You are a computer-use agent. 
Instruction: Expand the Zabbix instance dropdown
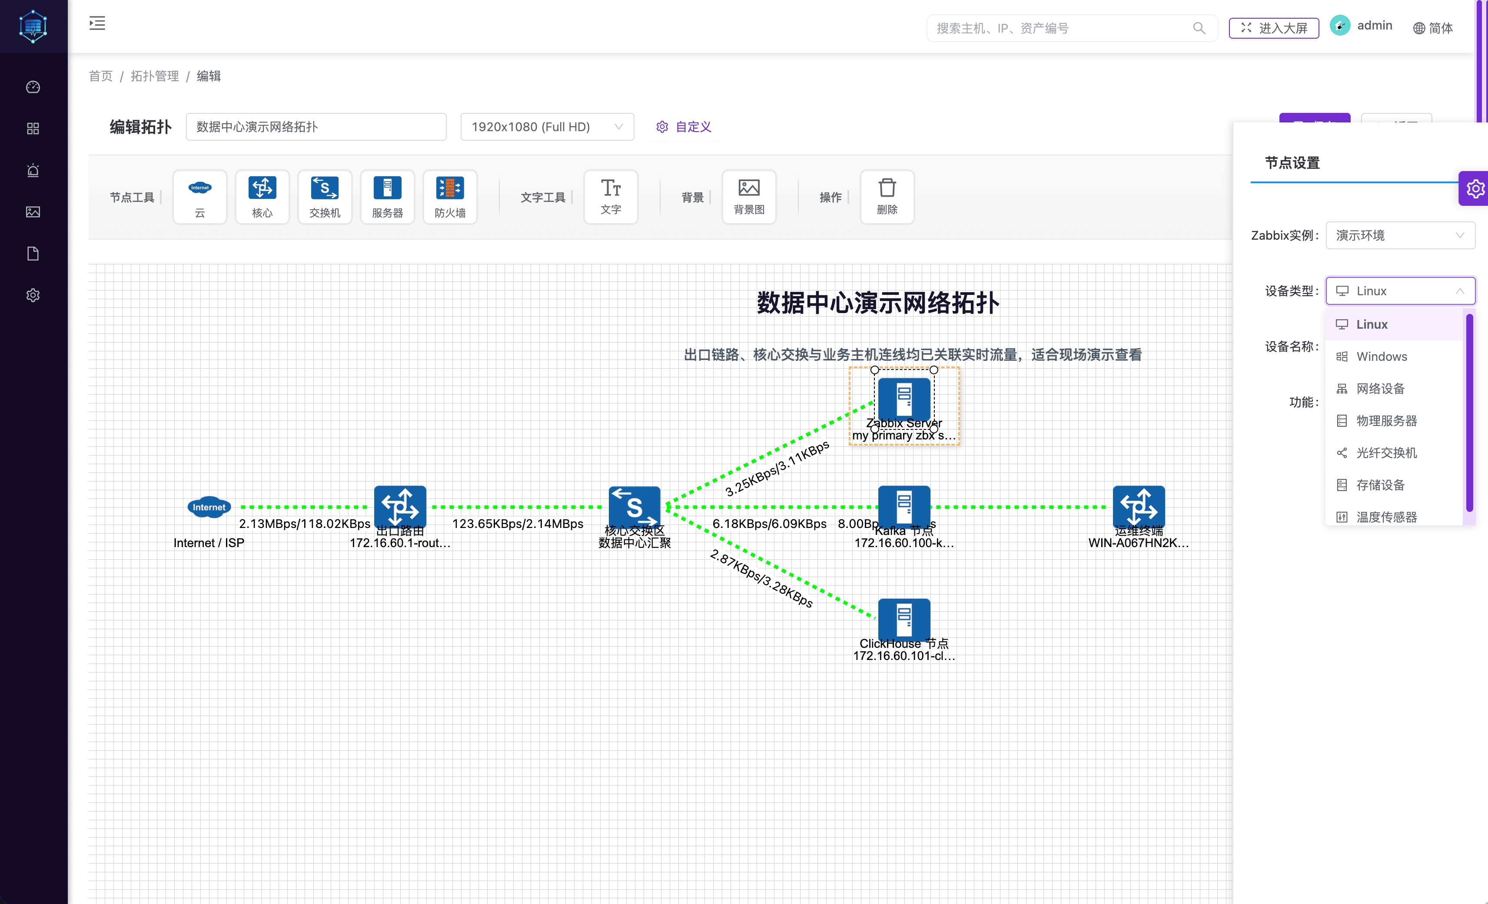pos(1400,235)
